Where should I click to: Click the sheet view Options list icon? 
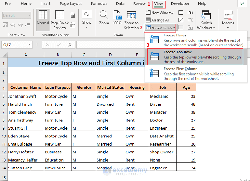[28, 25]
